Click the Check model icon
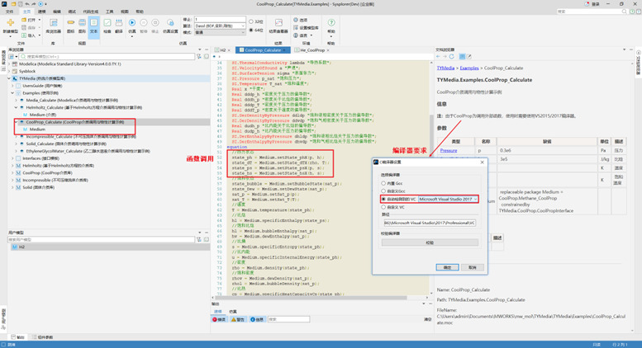 click(x=107, y=23)
